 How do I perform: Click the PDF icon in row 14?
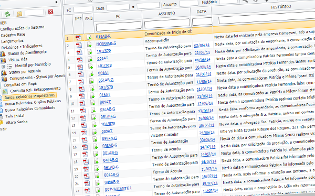84,133
